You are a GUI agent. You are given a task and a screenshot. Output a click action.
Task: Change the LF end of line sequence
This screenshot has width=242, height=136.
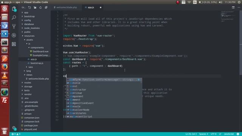pyautogui.click(x=220, y=134)
